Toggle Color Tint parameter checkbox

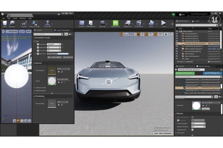(x=38, y=54)
